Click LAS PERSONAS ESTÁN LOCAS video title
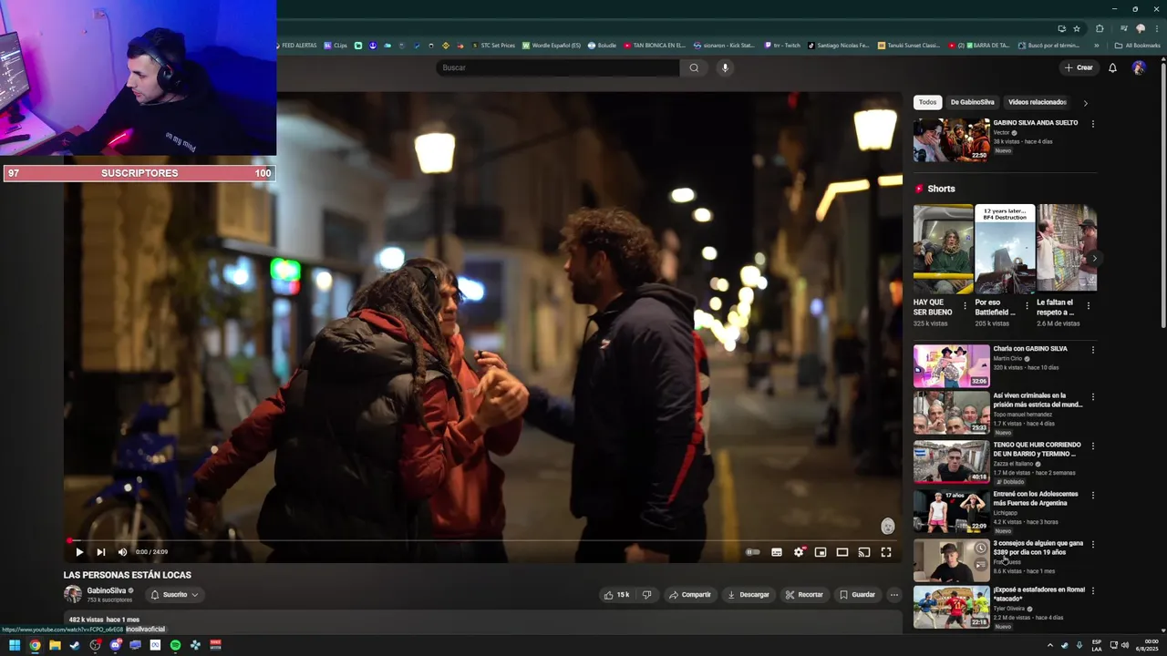This screenshot has width=1167, height=656. [128, 575]
